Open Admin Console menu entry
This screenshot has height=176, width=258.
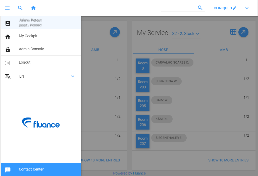point(31,49)
